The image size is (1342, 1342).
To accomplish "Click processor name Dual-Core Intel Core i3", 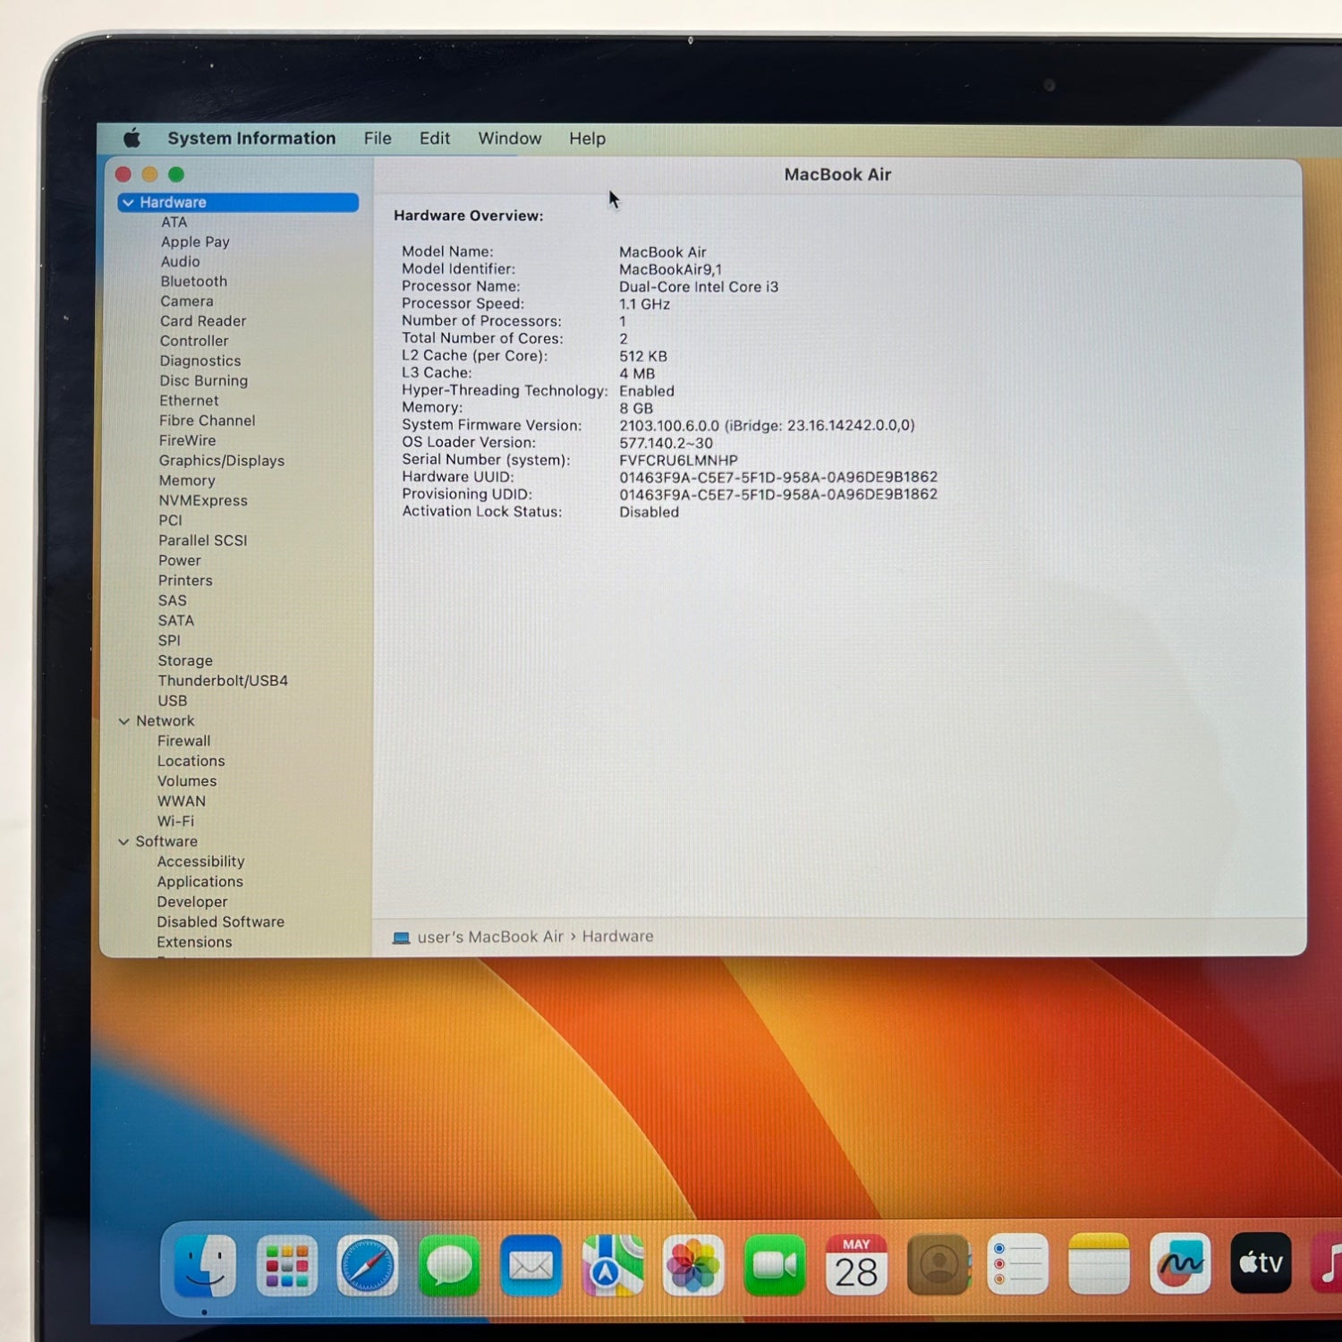I will [x=699, y=287].
